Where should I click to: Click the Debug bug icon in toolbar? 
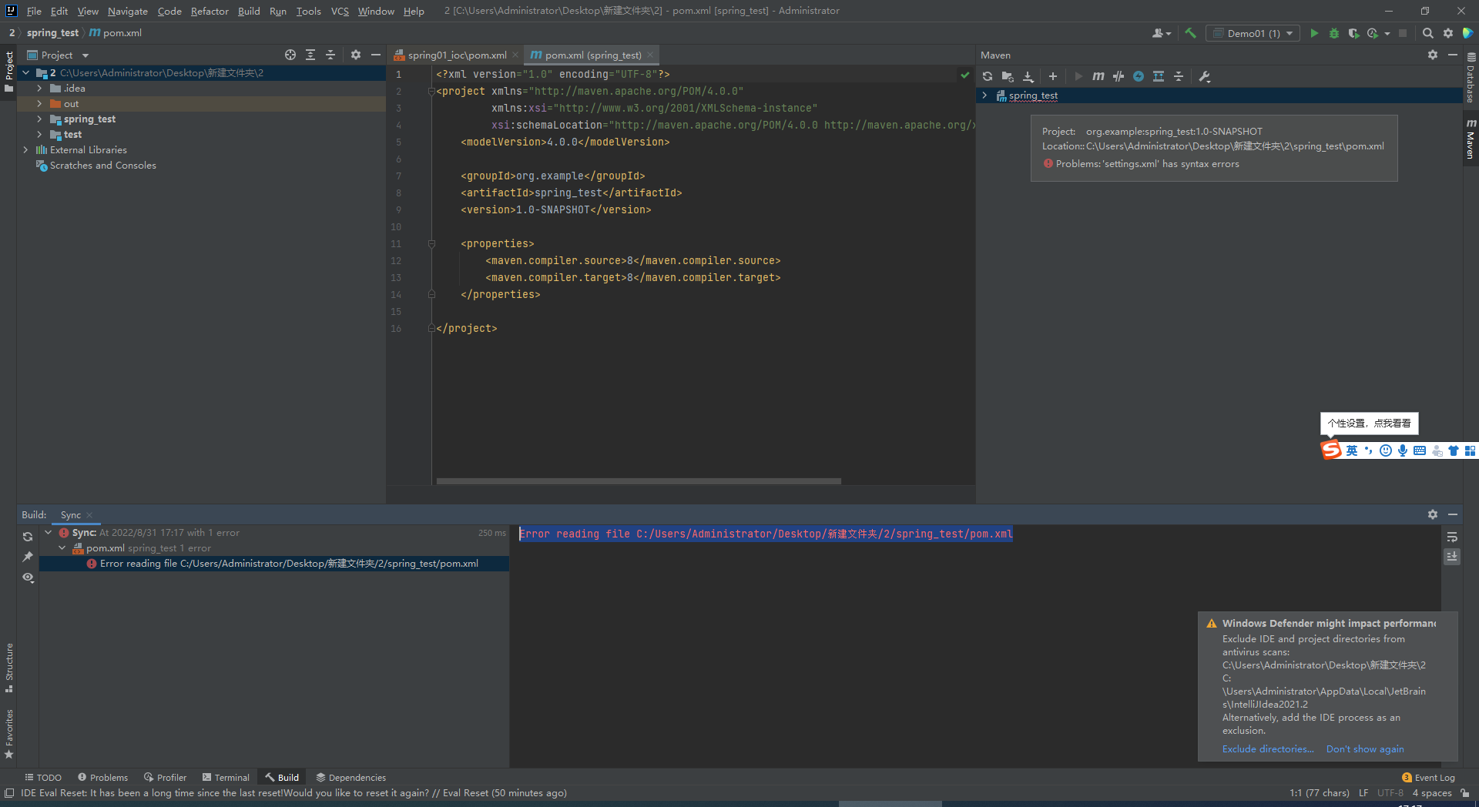tap(1334, 33)
